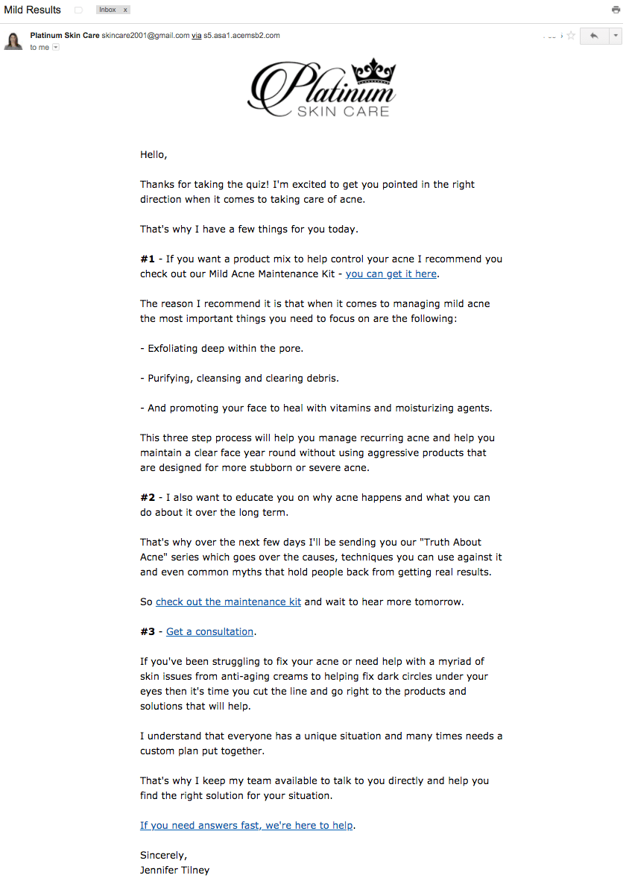
Task: Follow the 'Get a consultation' link
Action: pyautogui.click(x=209, y=631)
